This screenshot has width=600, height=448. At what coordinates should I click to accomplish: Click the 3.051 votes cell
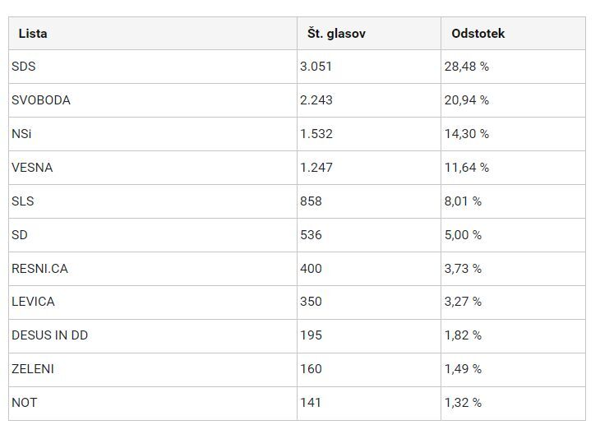[316, 67]
